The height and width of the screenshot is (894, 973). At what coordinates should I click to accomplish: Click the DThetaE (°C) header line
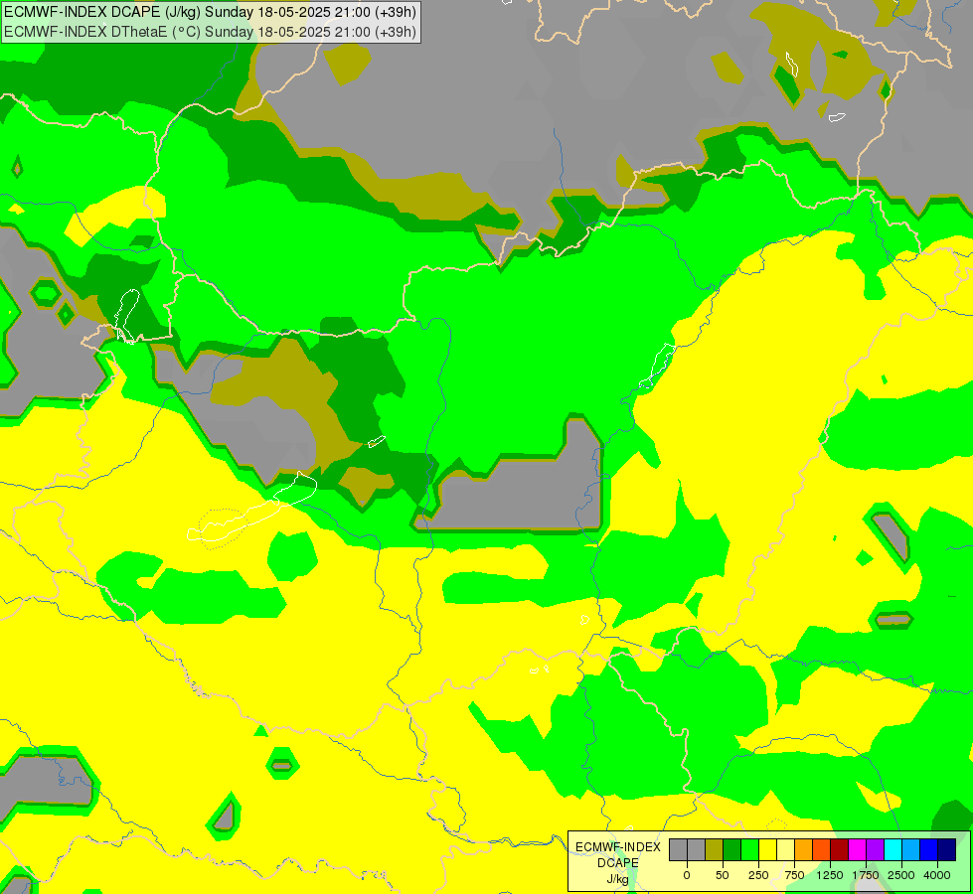tap(211, 32)
